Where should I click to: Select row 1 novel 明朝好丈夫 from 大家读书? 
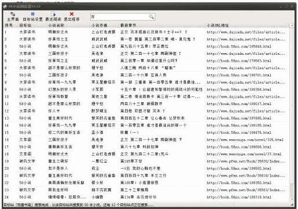(58, 32)
